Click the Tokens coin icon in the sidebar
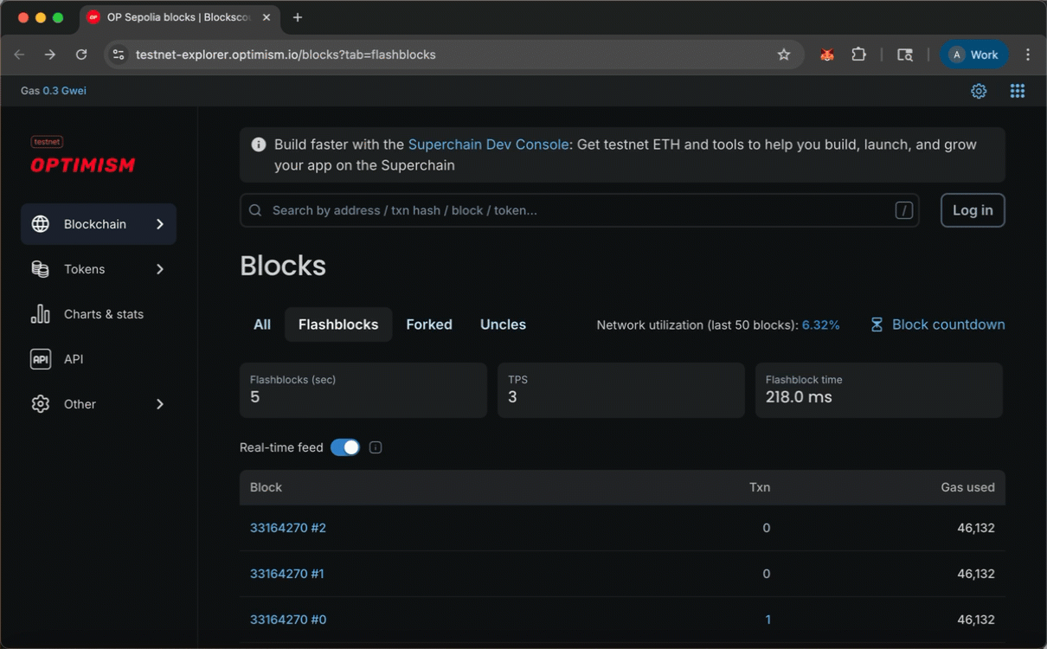The image size is (1047, 649). 40,269
